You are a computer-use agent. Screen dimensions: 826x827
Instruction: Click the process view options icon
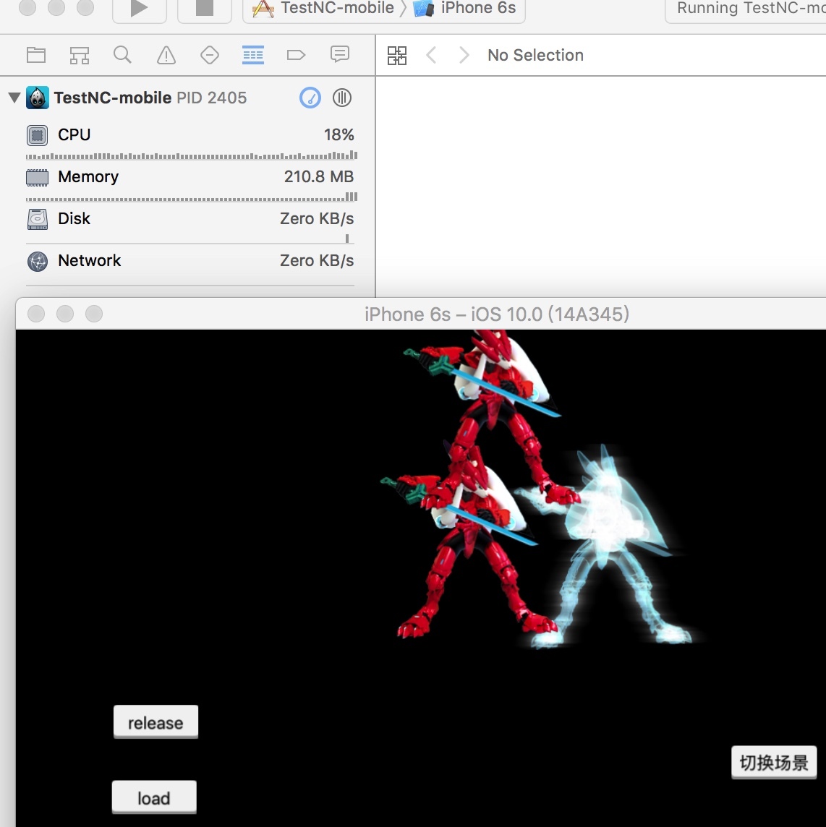(x=342, y=98)
